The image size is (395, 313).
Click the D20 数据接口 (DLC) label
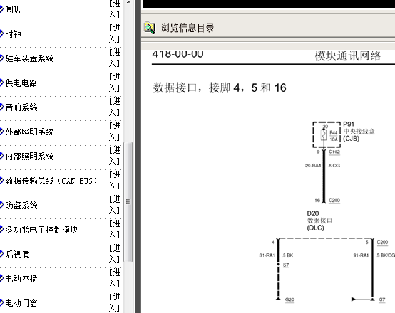point(319,221)
